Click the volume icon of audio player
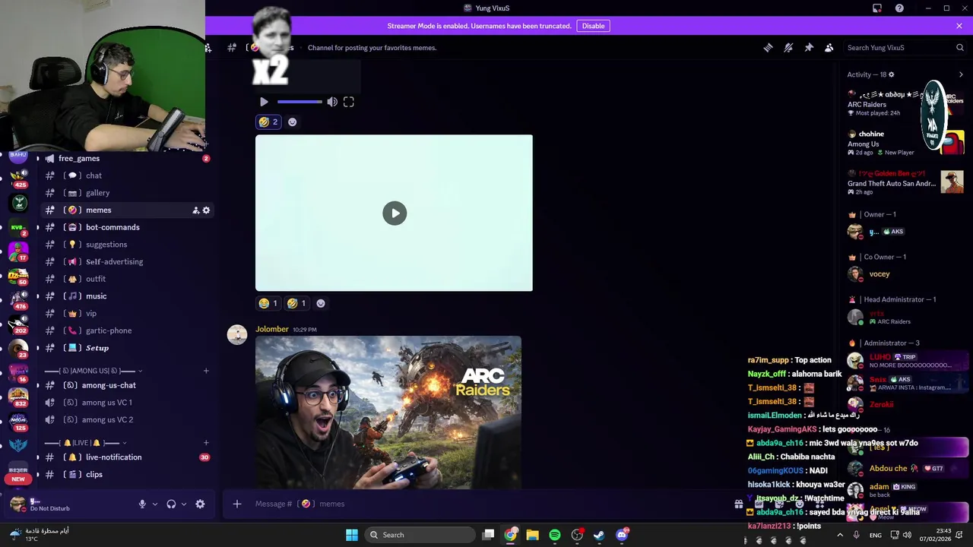Image resolution: width=973 pixels, height=547 pixels. 332,102
